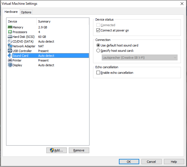Image resolution: width=187 pixels, height=167 pixels.
Task: Confirm settings with OK button
Action: (129, 162)
